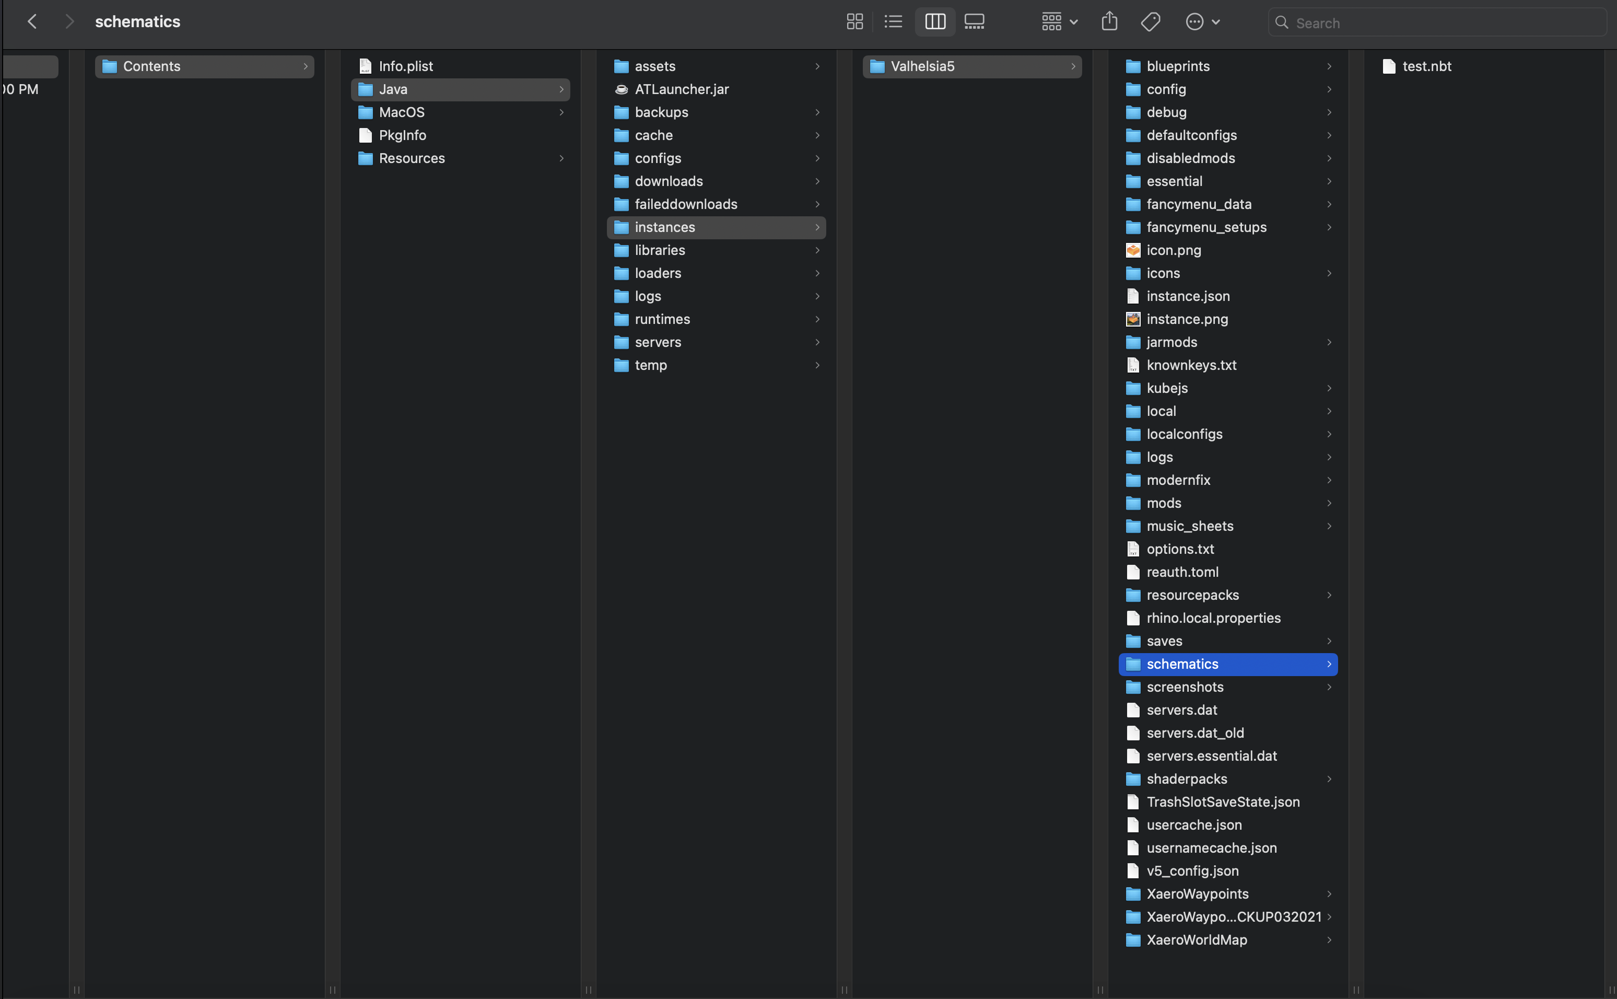
Task: Switch to list view
Action: 893,21
